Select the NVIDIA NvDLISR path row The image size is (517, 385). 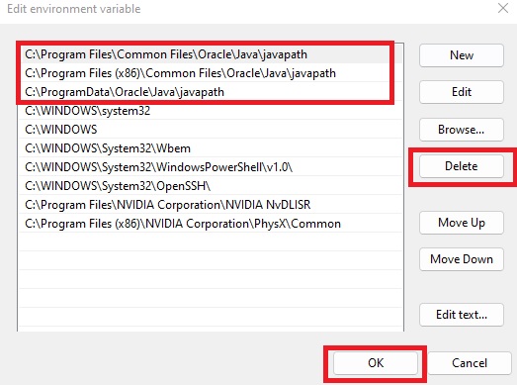tap(211, 205)
